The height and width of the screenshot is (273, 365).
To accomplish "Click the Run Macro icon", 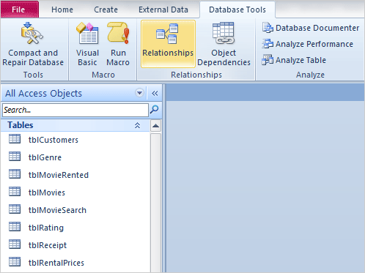I will click(x=118, y=33).
